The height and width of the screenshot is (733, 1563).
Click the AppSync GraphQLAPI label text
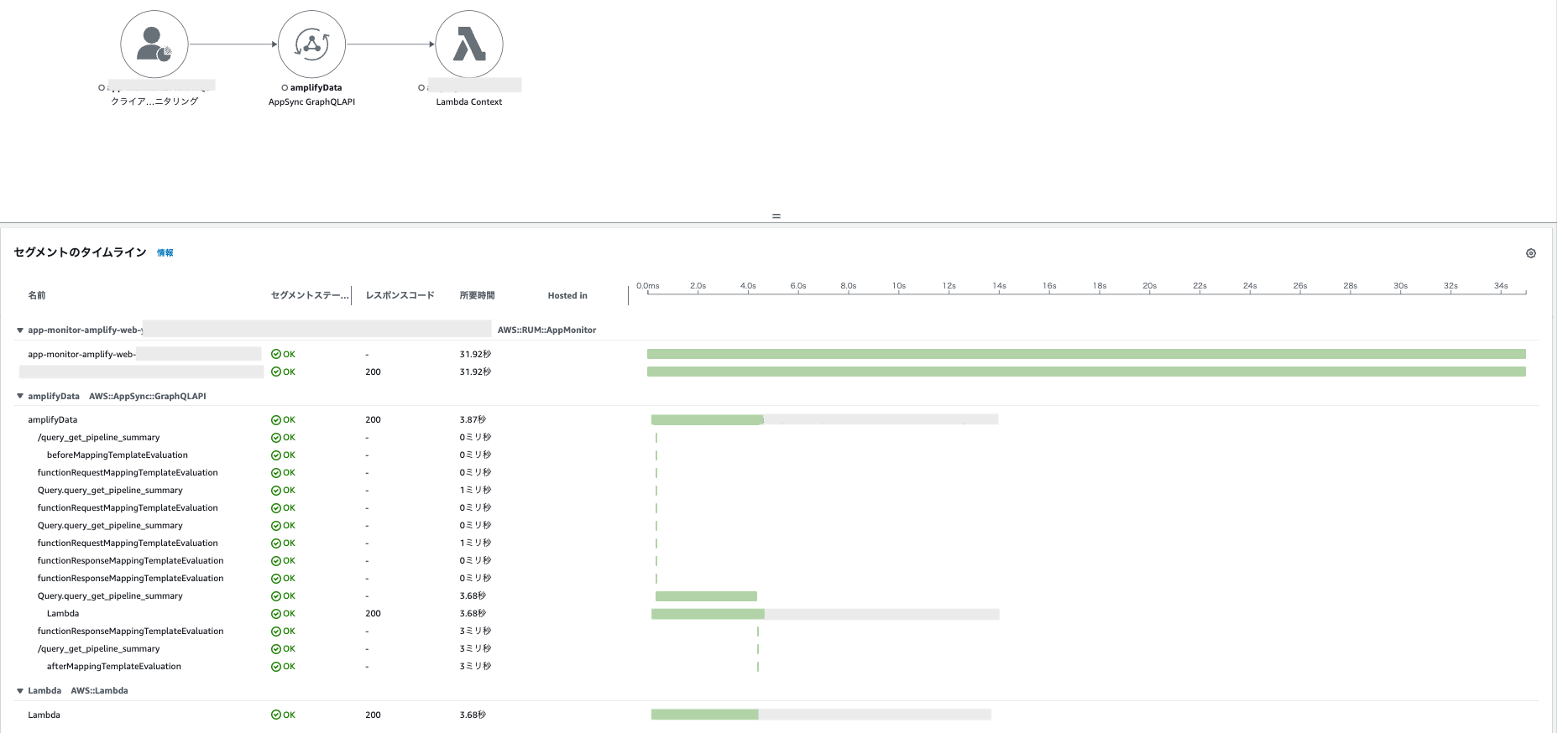(x=311, y=101)
